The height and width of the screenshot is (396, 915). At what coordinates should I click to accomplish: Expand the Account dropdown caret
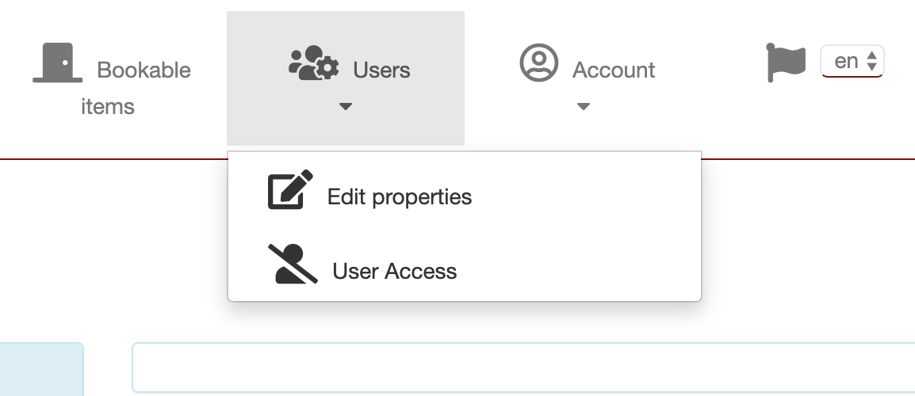coord(583,107)
